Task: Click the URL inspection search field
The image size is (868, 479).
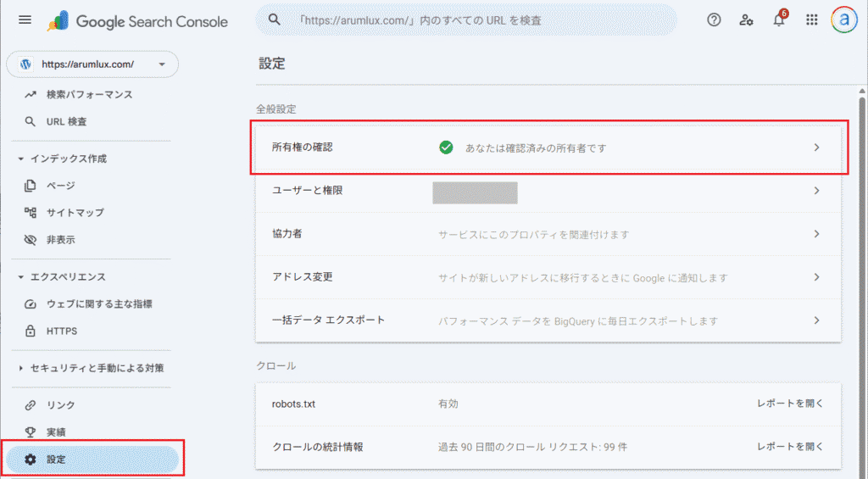Action: tap(465, 20)
